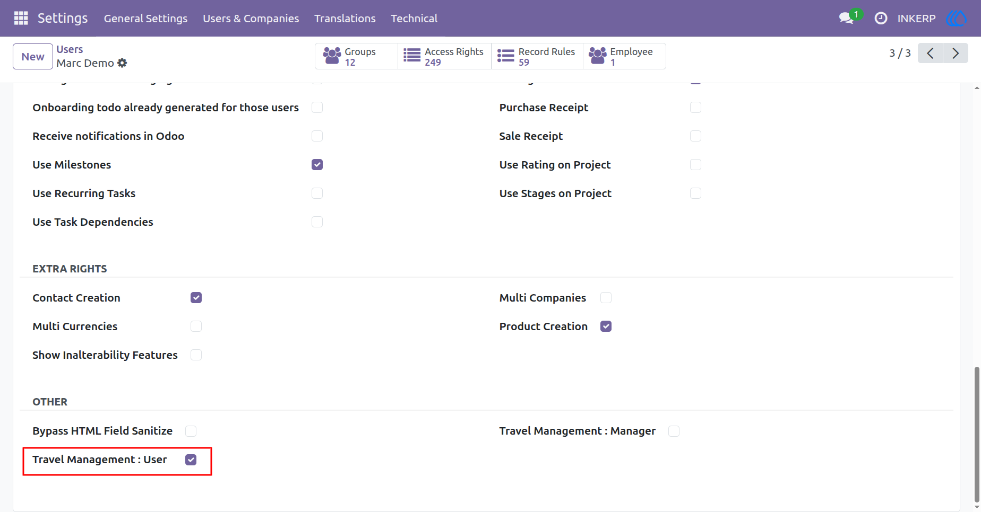The width and height of the screenshot is (981, 512).
Task: Enable Use Recurring Tasks checkbox
Action: 317,193
